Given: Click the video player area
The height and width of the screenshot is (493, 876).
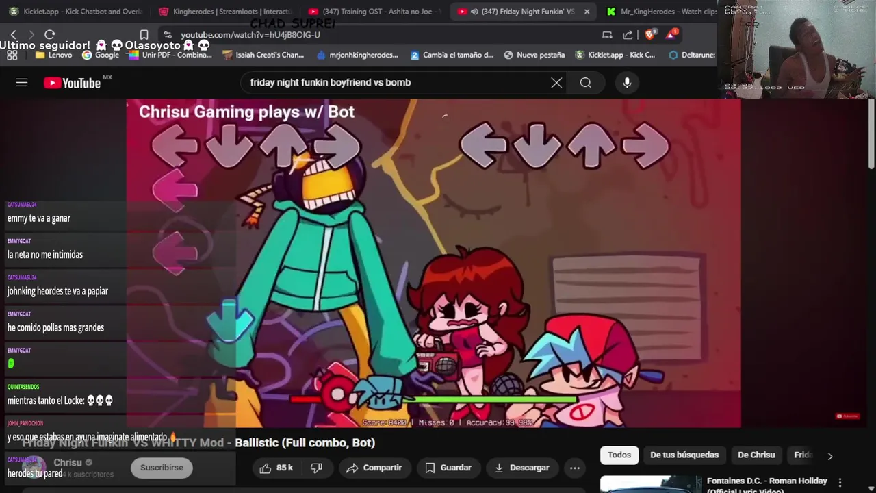Looking at the screenshot, I should click(433, 264).
